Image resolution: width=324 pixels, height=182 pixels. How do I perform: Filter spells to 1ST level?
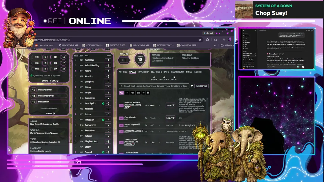[x=133, y=93]
